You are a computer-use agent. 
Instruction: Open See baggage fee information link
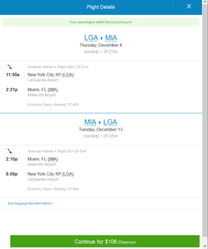[x=30, y=203]
